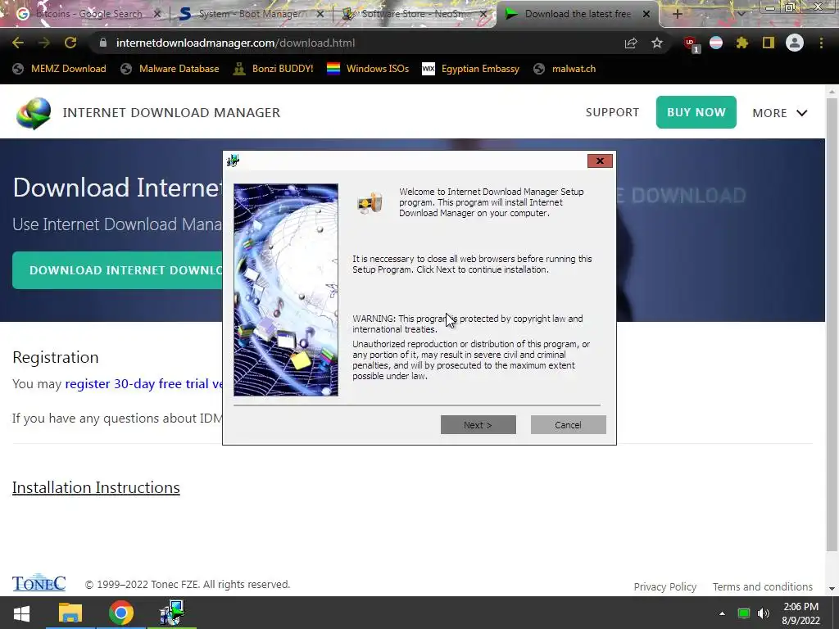Open the Windows Start menu
The height and width of the screenshot is (629, 839).
click(x=21, y=613)
